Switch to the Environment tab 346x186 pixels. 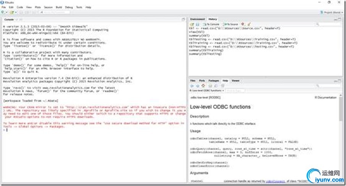197,19
